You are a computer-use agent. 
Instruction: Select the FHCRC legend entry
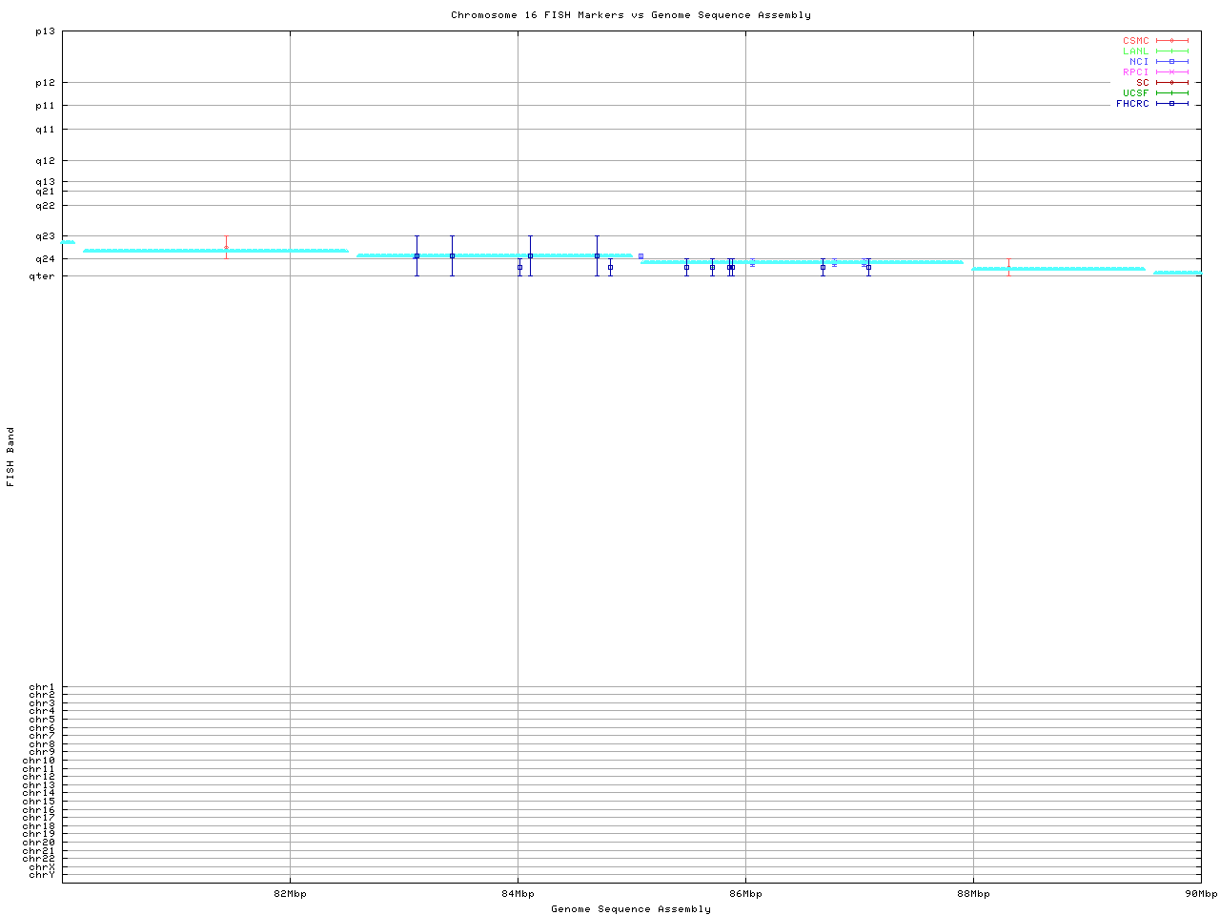pos(1152,103)
